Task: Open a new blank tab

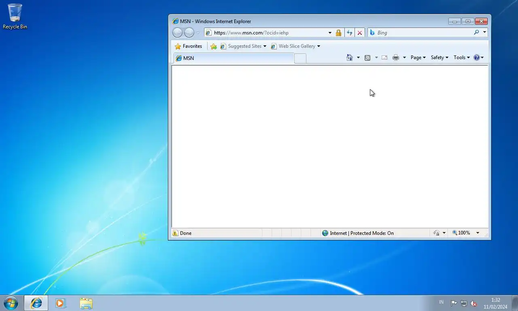Action: [300, 58]
